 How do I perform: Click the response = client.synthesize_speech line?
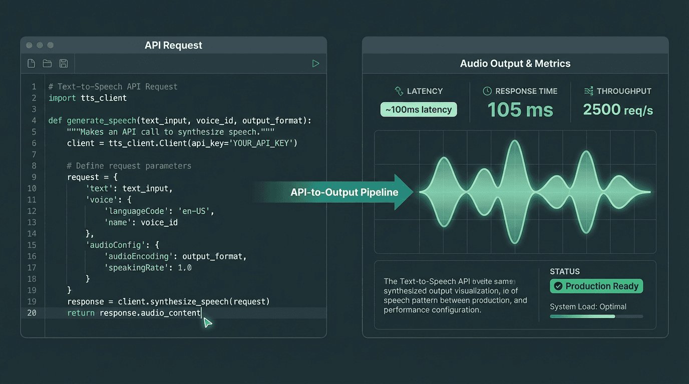pyautogui.click(x=168, y=301)
